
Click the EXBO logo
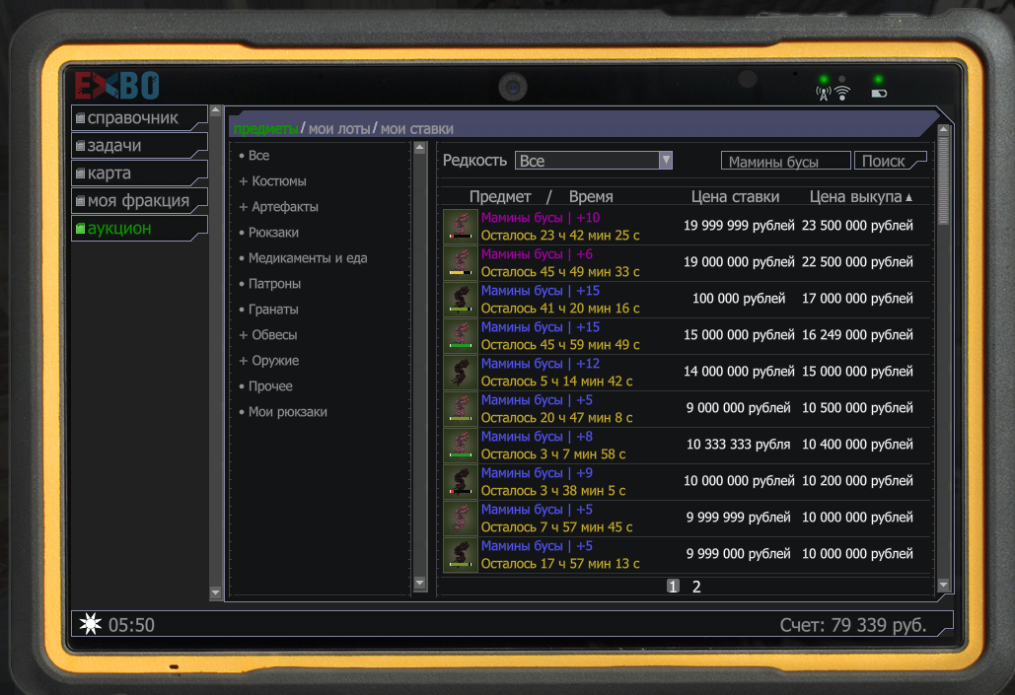coord(117,86)
